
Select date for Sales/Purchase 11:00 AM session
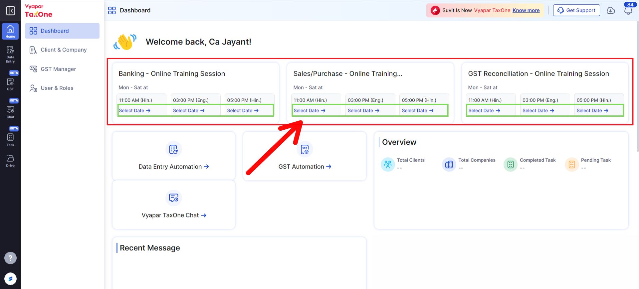point(310,110)
